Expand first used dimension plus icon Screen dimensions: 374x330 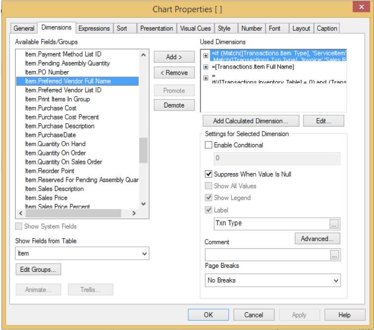tap(206, 56)
